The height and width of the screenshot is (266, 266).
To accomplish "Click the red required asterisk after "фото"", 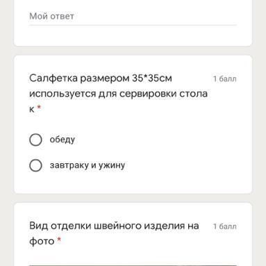I will point(59,239).
